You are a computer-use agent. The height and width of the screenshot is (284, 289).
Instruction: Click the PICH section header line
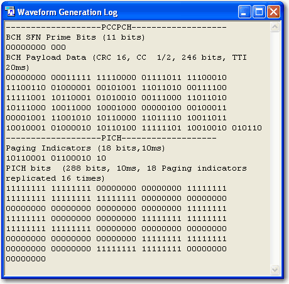point(111,138)
